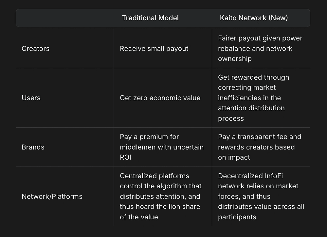The width and height of the screenshot is (327, 237).
Task: Click the word "ROI" in the Brands row
Action: pos(125,157)
